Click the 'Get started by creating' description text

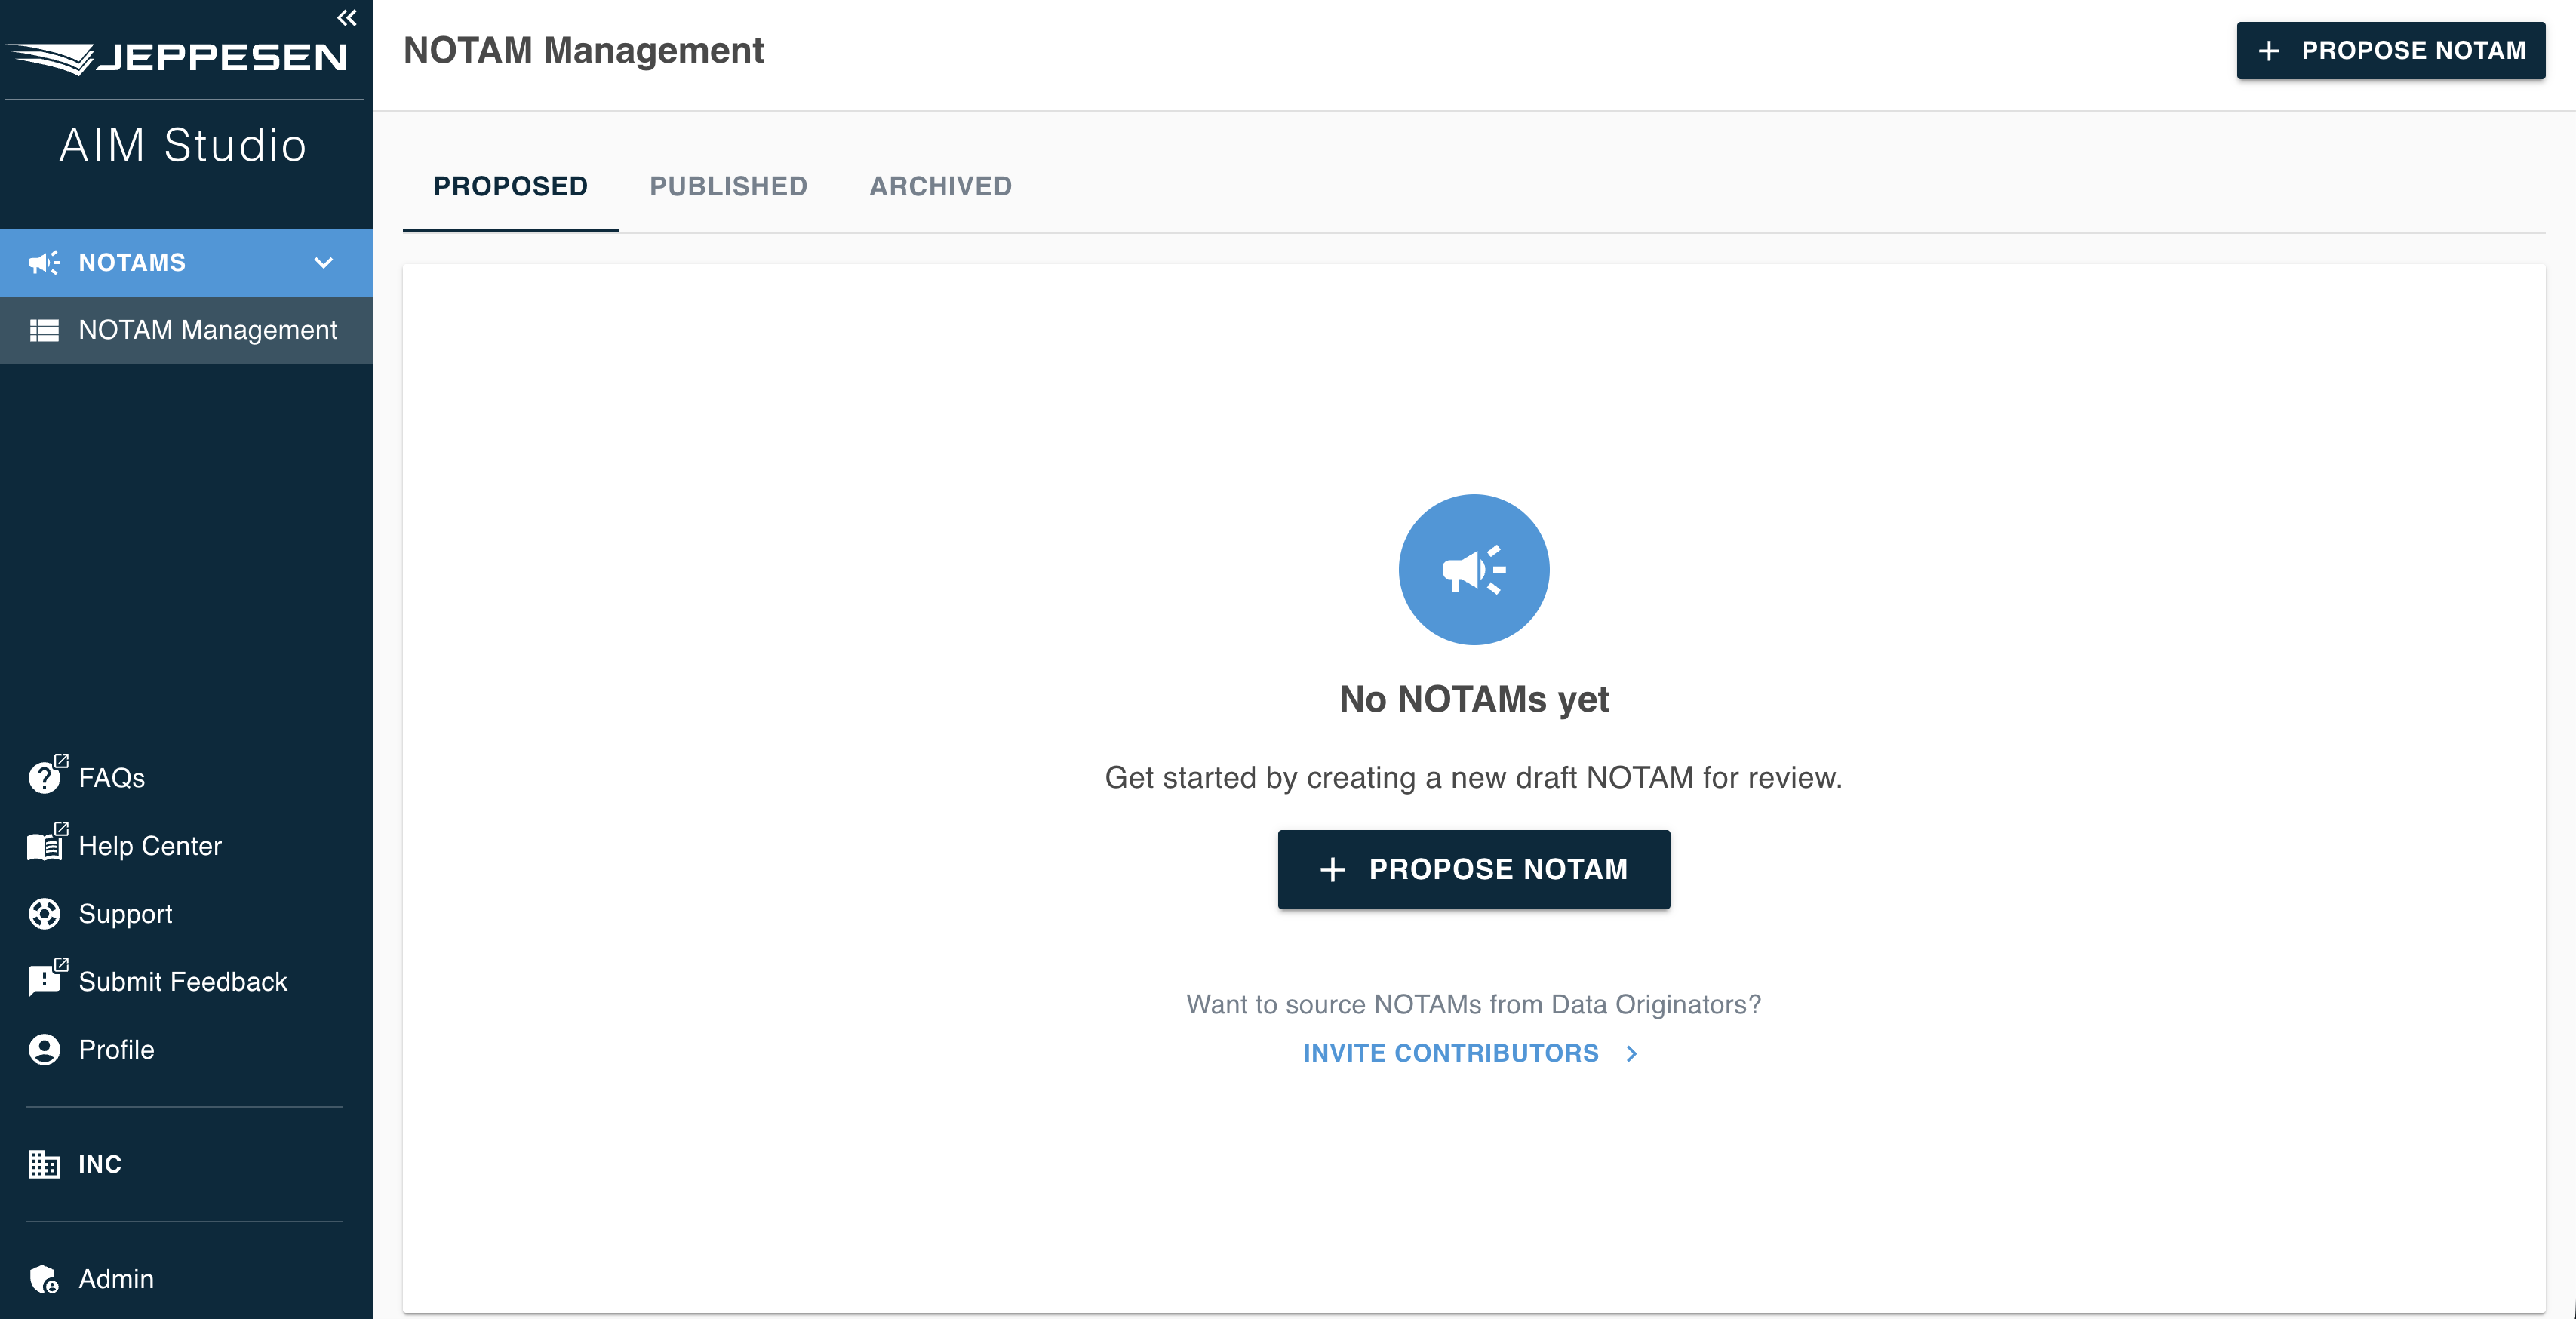[1473, 778]
